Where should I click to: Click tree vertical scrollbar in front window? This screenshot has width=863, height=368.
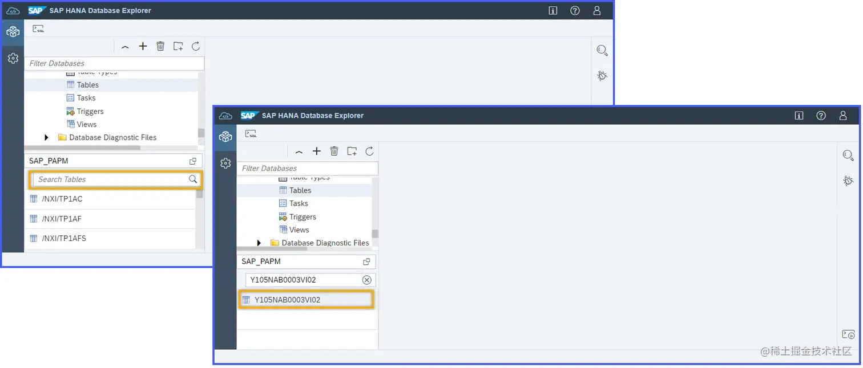point(375,234)
